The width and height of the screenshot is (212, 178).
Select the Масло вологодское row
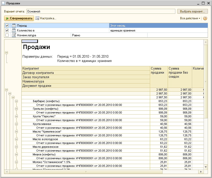[x=86, y=139]
